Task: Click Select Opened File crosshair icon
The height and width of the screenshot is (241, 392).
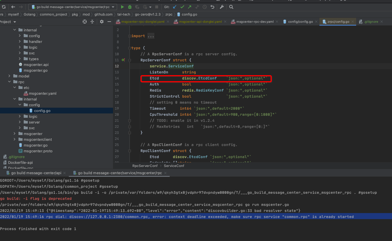Action: pos(85,22)
